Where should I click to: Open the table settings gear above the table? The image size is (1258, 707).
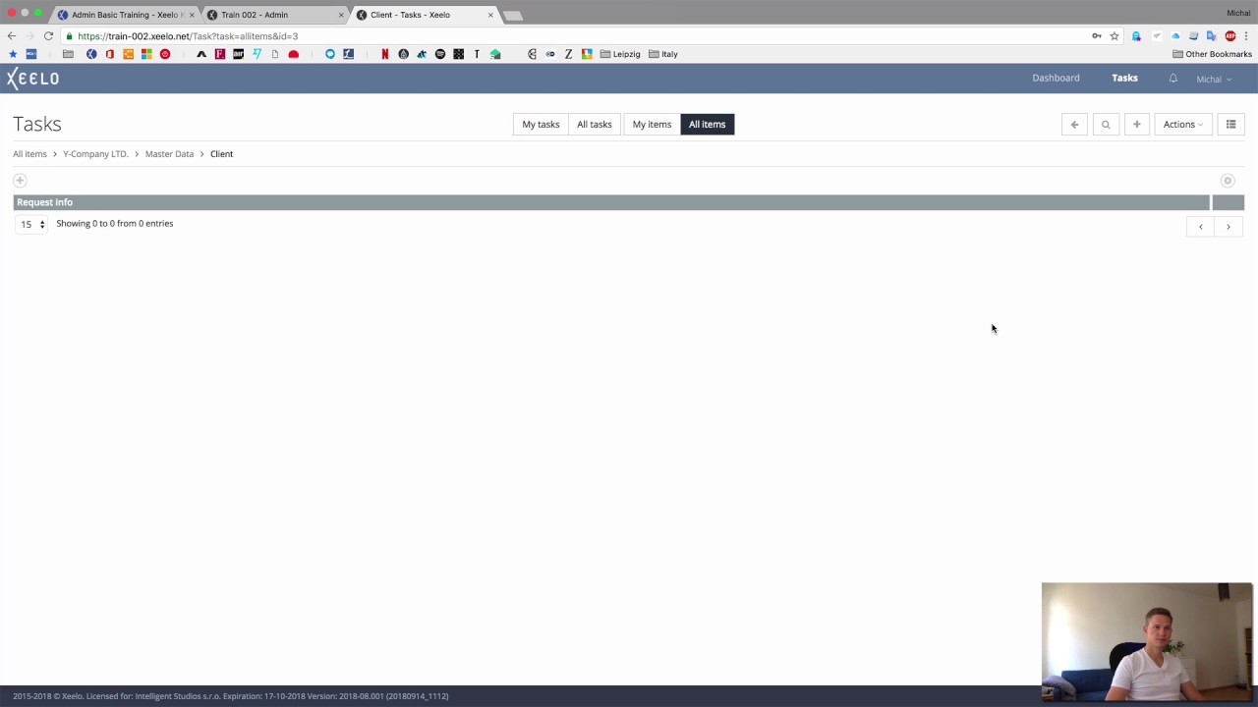[1228, 181]
